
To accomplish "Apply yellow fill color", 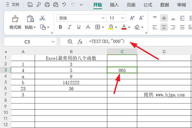I will (x=111, y=27).
